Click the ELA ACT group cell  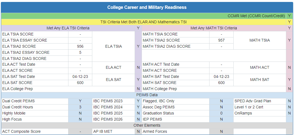113,67
